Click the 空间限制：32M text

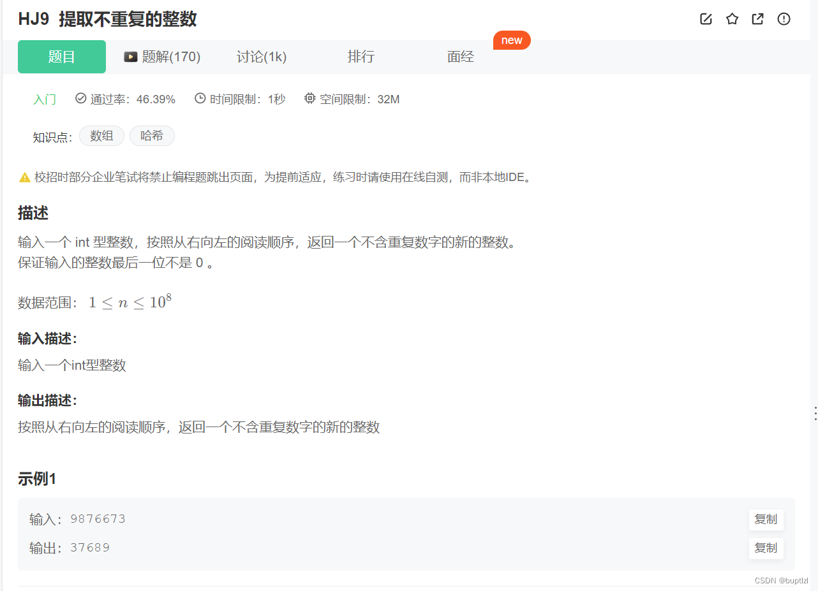[360, 99]
